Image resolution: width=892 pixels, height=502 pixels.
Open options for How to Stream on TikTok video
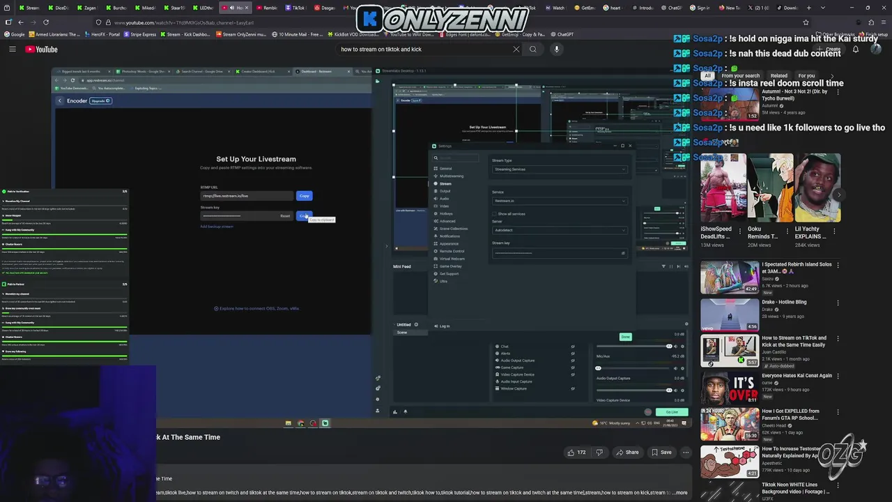tap(838, 338)
